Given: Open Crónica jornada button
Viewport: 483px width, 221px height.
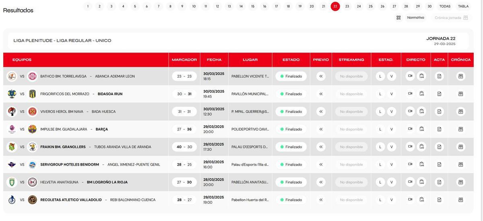Looking at the screenshot, I should (x=451, y=18).
